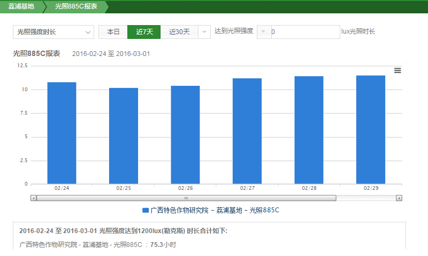Open the 光照强度时长 dropdown

[53, 32]
